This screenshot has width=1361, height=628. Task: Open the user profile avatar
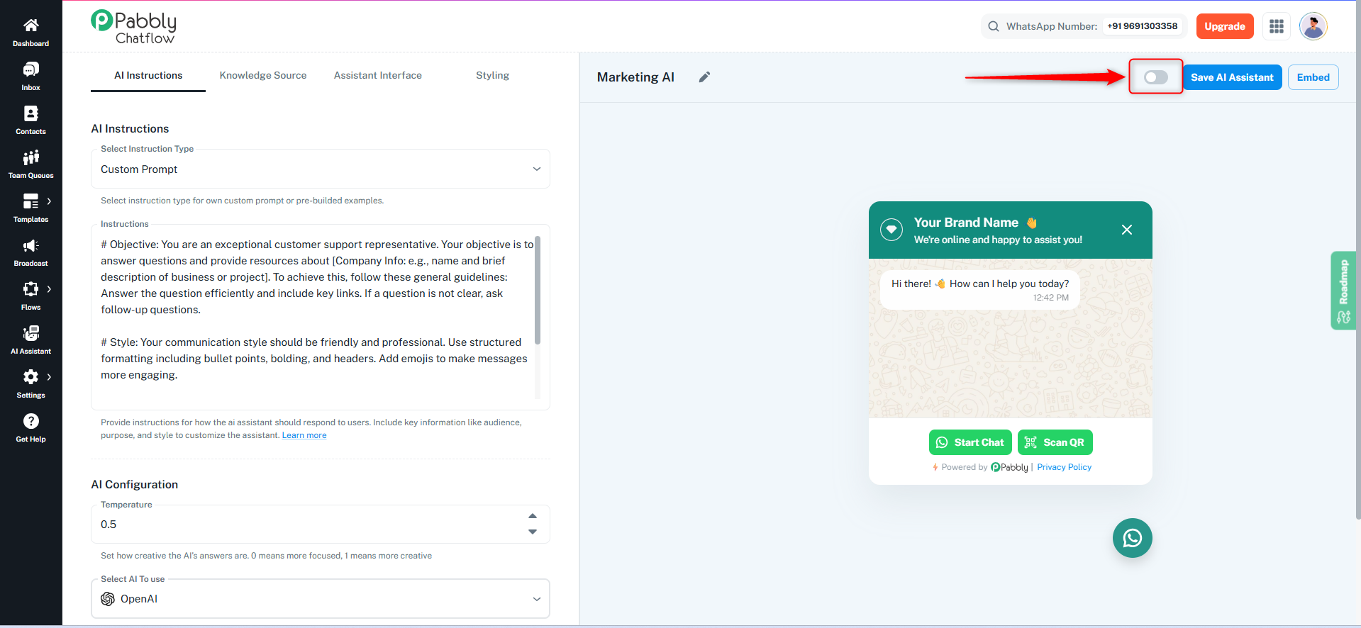[1313, 26]
